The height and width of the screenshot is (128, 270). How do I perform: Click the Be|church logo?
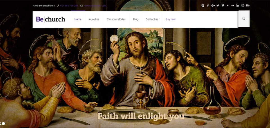click(51, 19)
